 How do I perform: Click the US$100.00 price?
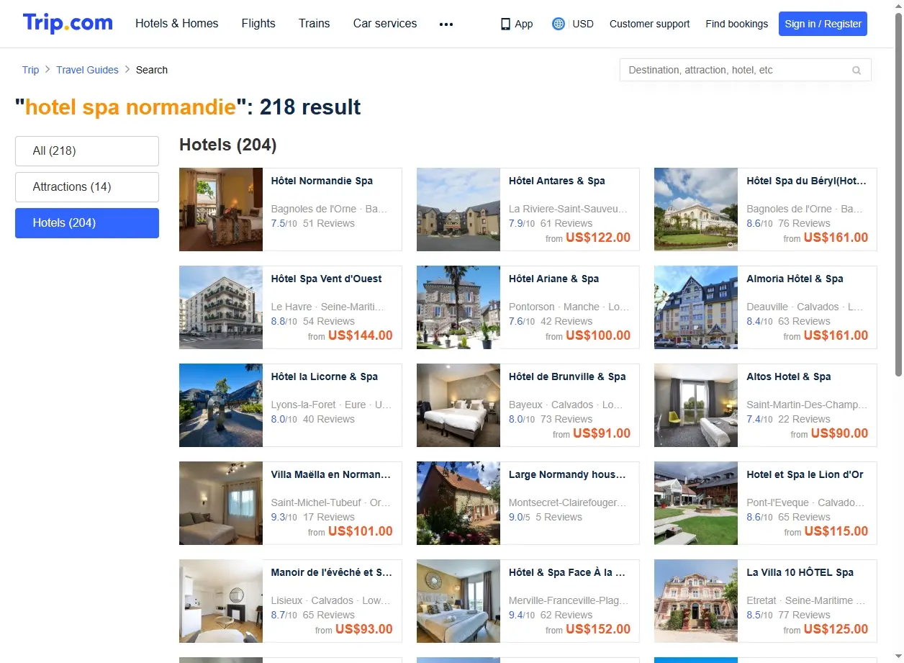[x=598, y=335]
